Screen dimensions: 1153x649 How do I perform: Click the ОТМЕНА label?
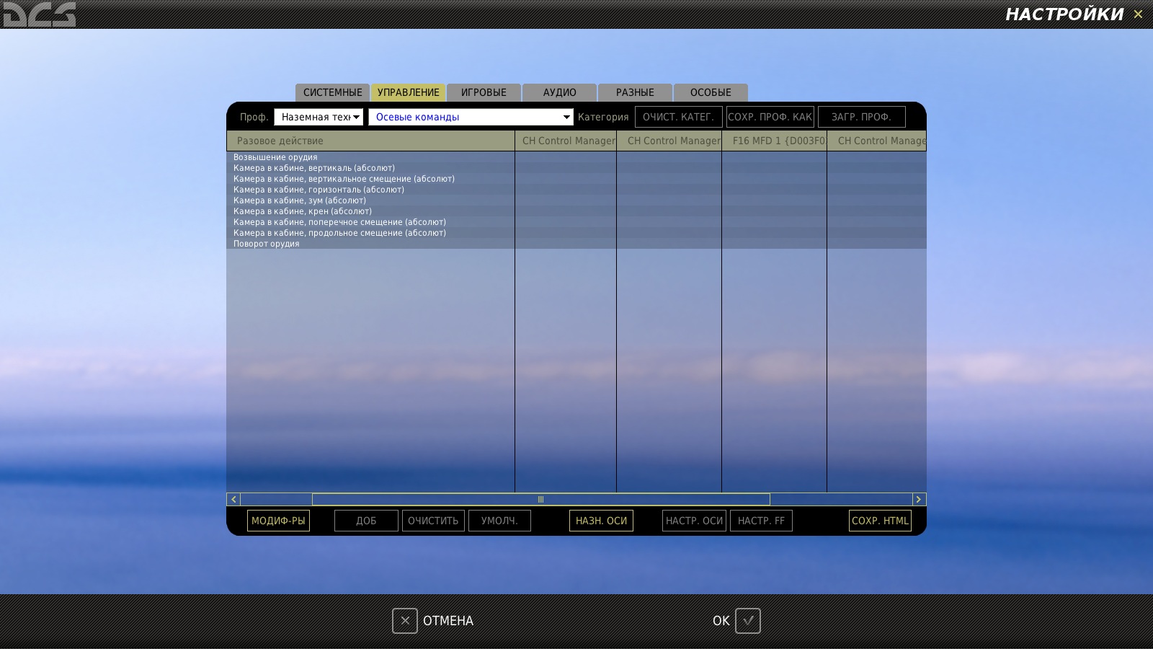tap(448, 621)
